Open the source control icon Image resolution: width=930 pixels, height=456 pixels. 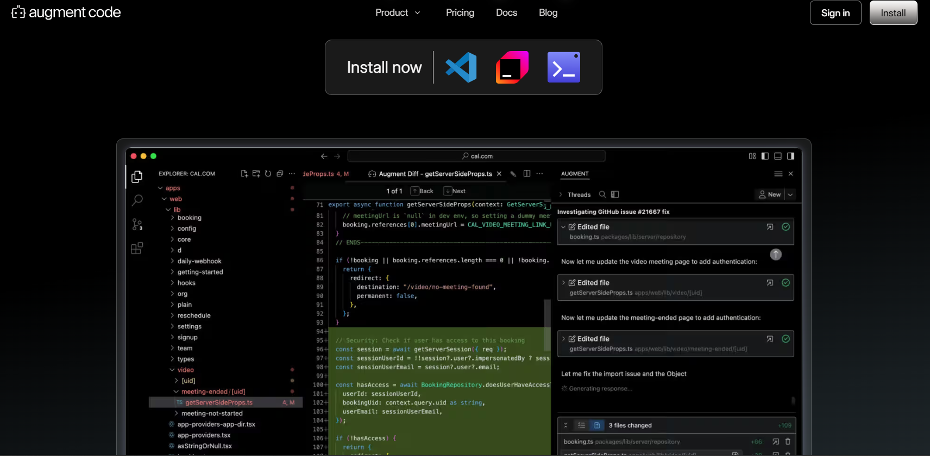coord(137,224)
